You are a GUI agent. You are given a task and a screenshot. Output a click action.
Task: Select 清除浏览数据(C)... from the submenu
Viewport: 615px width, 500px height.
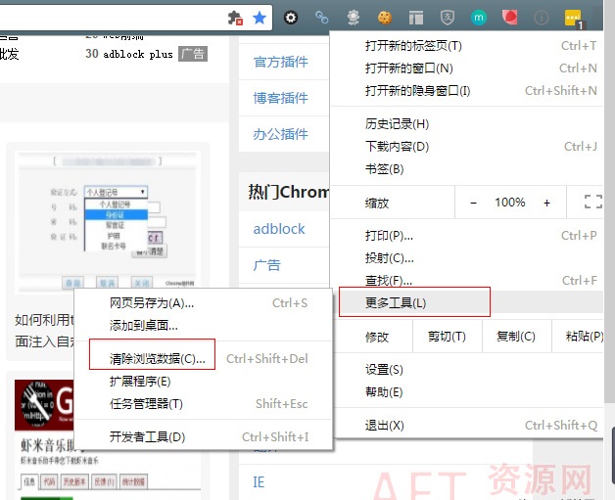[158, 358]
